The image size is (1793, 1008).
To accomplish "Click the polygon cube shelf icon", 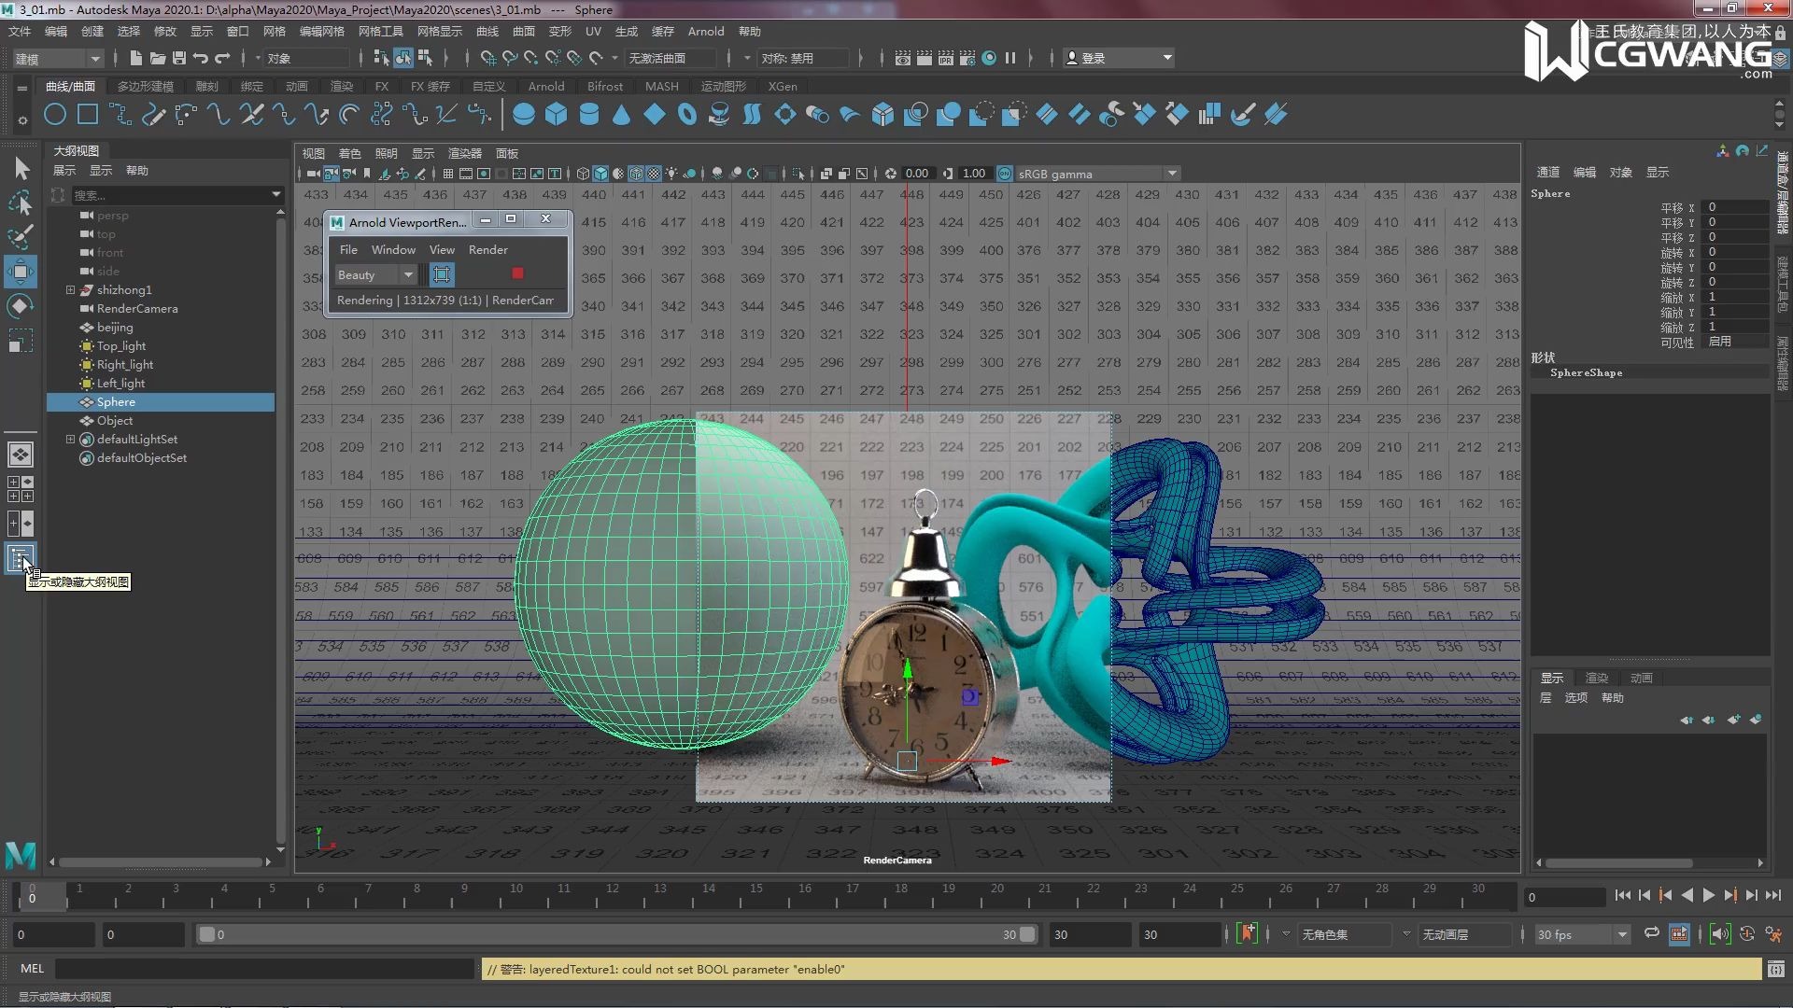I will point(557,115).
